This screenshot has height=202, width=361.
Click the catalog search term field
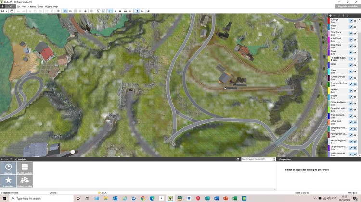pos(256,159)
